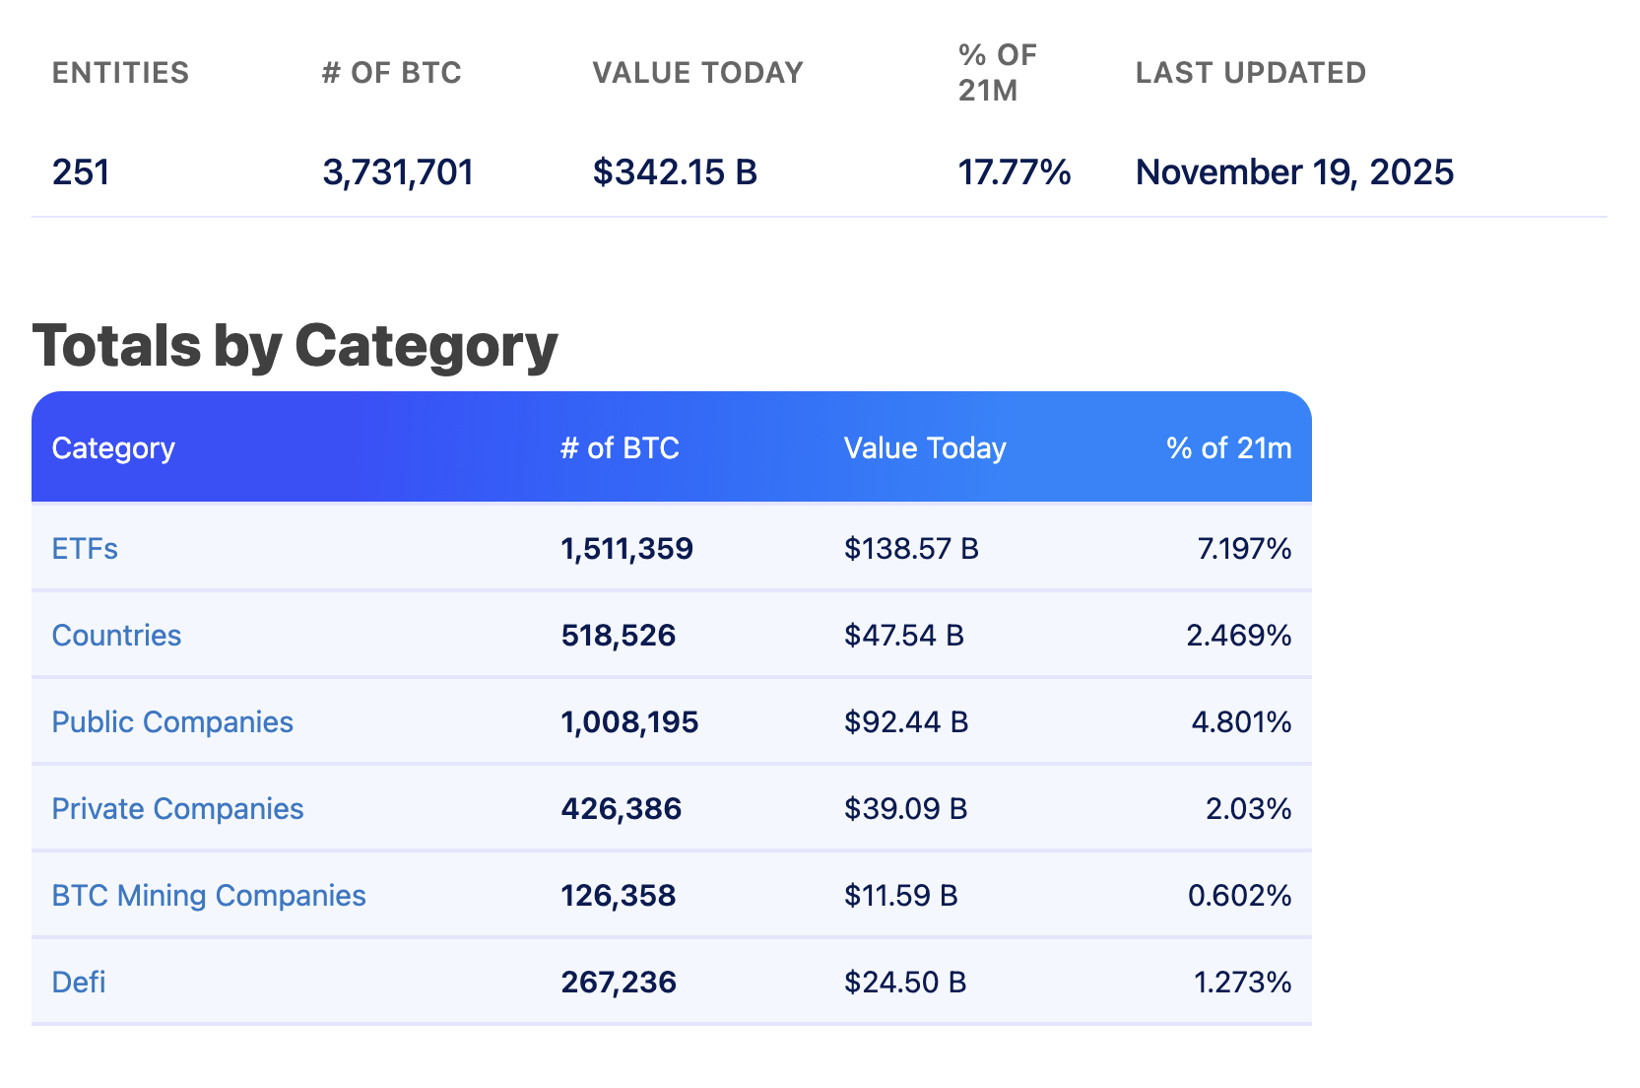Viewport: 1640px width, 1088px height.
Task: Open the BTC Mining Companies link
Action: (x=209, y=896)
